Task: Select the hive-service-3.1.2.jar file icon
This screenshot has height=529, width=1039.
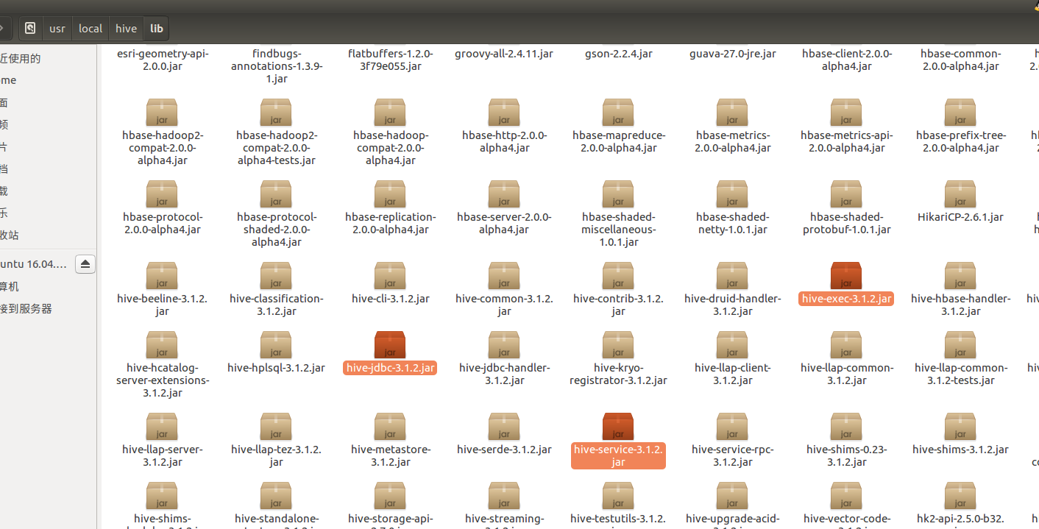Action: click(x=618, y=427)
